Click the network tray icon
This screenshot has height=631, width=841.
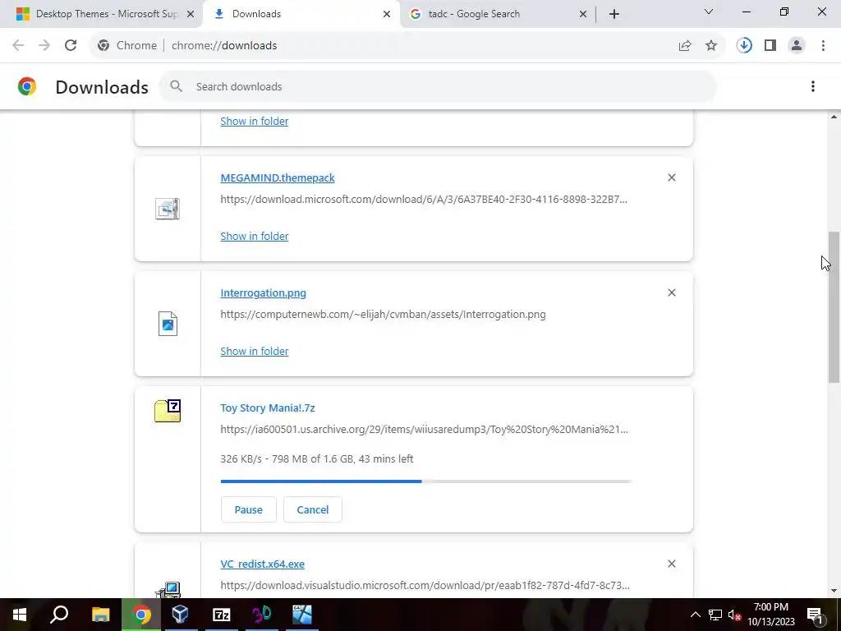coord(715,615)
